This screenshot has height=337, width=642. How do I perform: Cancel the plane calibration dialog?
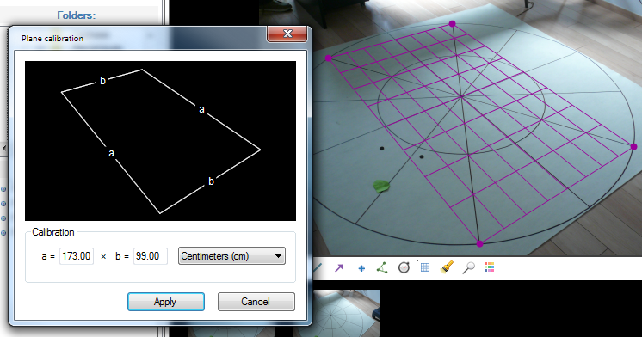click(x=256, y=302)
